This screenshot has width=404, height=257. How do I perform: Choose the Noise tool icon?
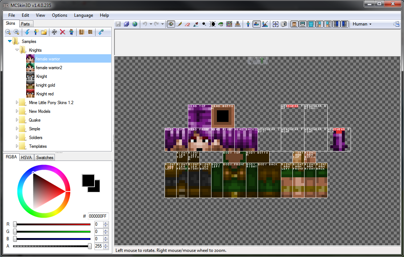(229, 24)
